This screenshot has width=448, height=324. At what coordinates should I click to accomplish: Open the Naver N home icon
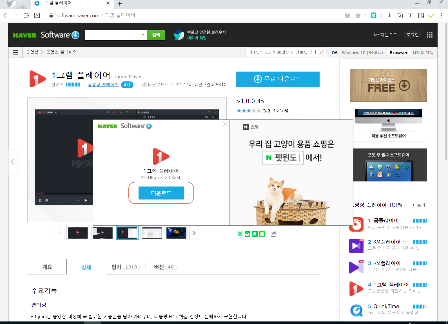pos(37,15)
